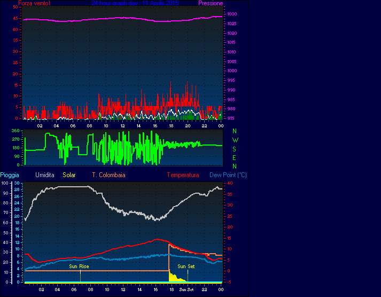Viewport: 381px width, 297px height.
Task: Click the 'Pressione' legend label
Action: tap(211, 3)
